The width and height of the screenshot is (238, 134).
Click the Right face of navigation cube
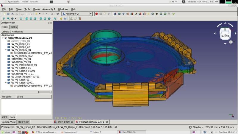[225, 35]
